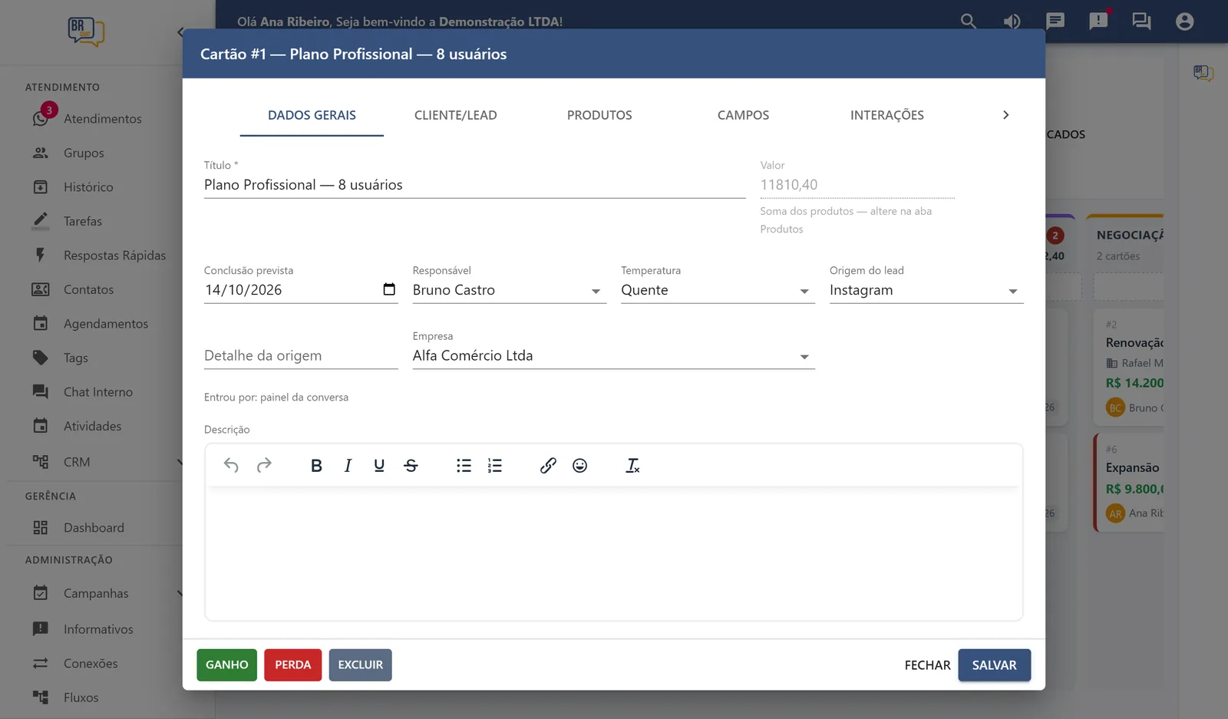The height and width of the screenshot is (719, 1228).
Task: Edit the Título text field
Action: [474, 185]
